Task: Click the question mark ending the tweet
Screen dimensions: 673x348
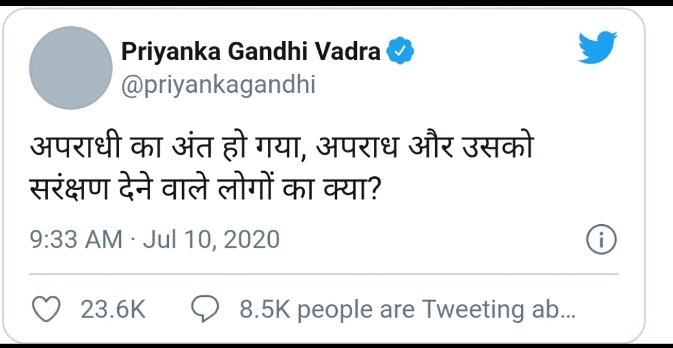Action: tap(371, 186)
